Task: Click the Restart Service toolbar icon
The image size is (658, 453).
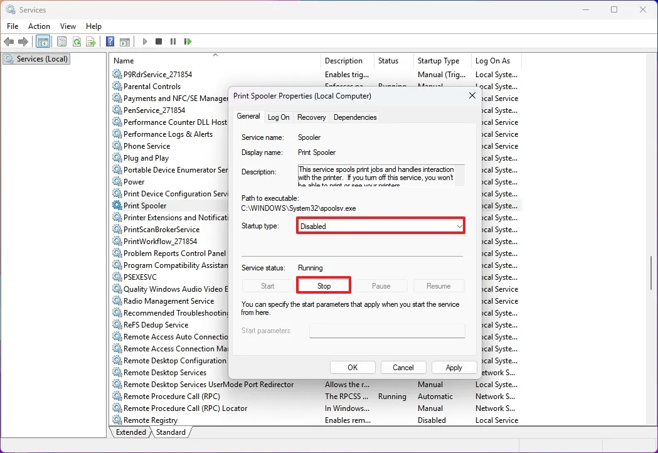Action: pyautogui.click(x=188, y=41)
